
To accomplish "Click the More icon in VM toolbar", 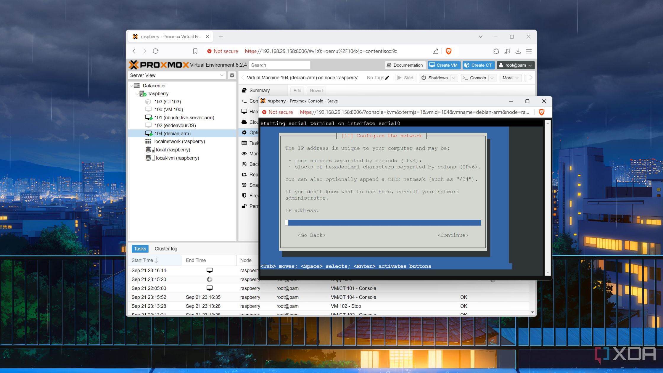I will pos(510,78).
